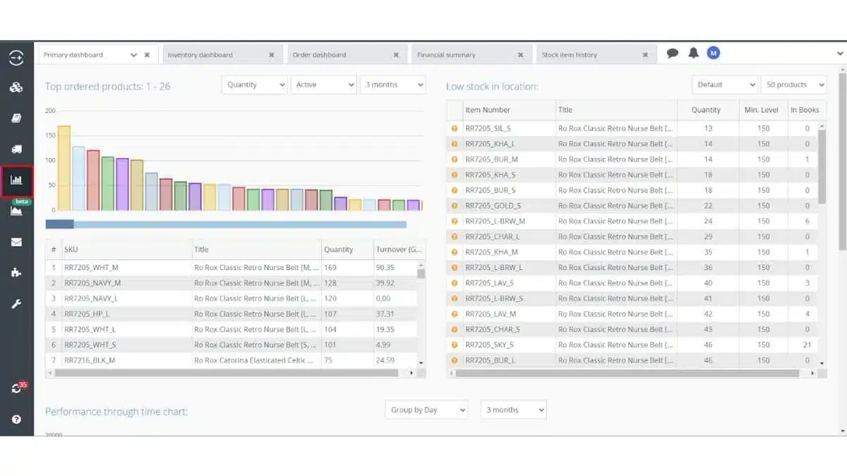Viewport: 847px width, 476px height.
Task: Open the performance chart 3 months dropdown
Action: [x=513, y=410]
